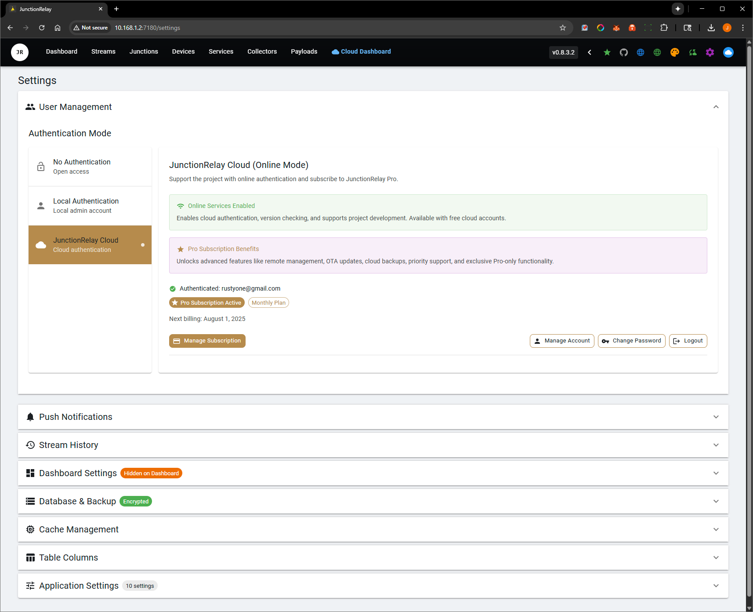The image size is (753, 612).
Task: Reload the page
Action: click(42, 28)
